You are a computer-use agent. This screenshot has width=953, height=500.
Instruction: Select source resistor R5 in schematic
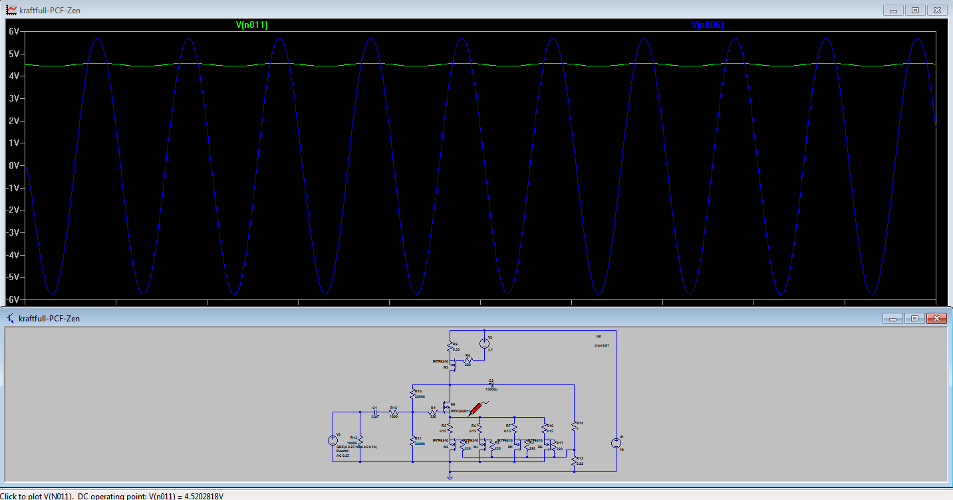coord(450,428)
